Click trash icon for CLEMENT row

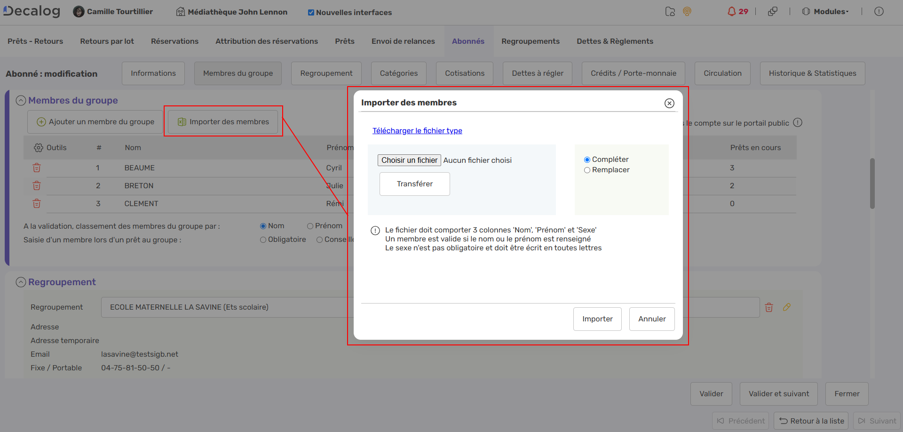(x=37, y=204)
